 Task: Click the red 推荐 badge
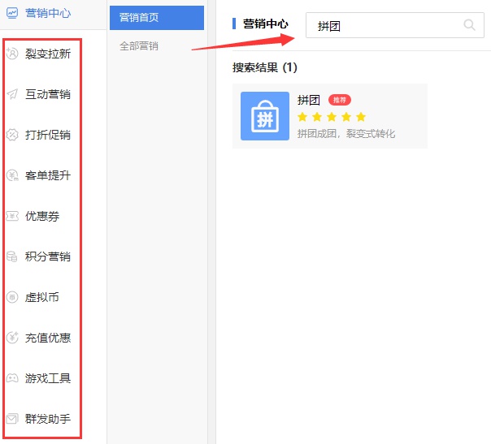[340, 100]
